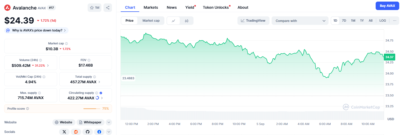The image size is (400, 135).
Task: Open the Markets tab
Action: coord(151,7)
